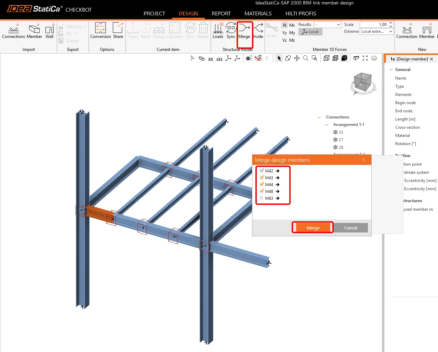Screen dimensions: 438x352
Task: Close the Design member tab
Action: [432, 59]
